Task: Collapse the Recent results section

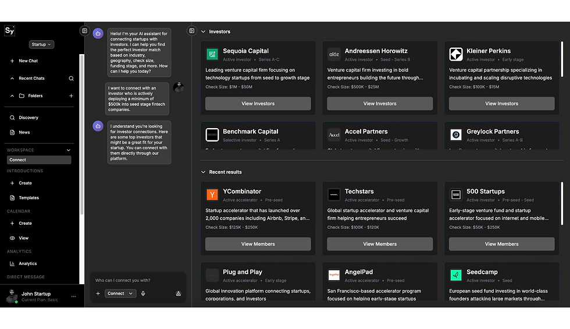Action: point(203,172)
